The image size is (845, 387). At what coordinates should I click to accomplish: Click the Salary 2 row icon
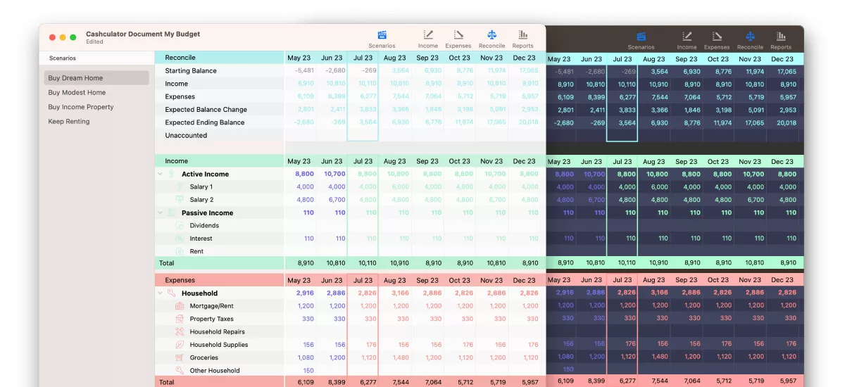[179, 200]
